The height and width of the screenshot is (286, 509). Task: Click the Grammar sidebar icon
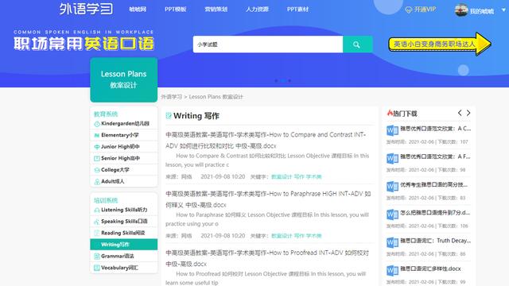97,256
